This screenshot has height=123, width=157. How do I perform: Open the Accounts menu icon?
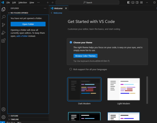tap(3, 109)
